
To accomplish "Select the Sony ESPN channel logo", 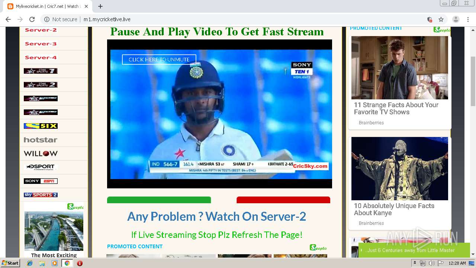I will click(x=41, y=181).
